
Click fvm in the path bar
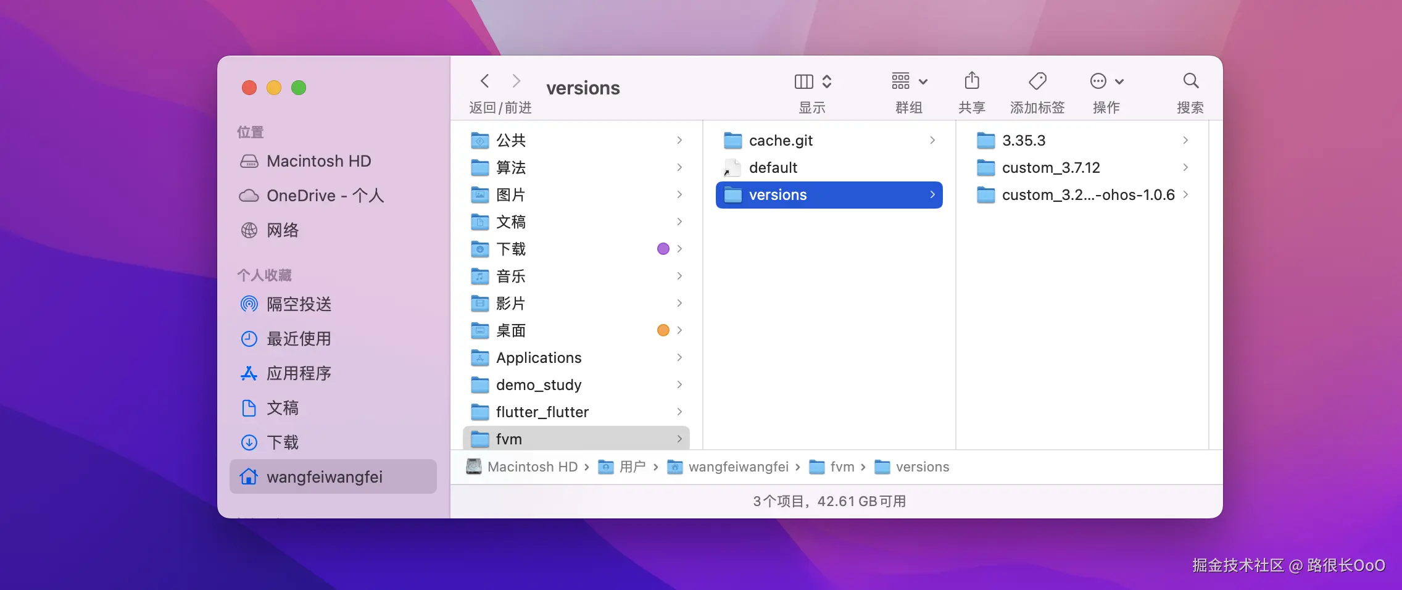point(832,467)
